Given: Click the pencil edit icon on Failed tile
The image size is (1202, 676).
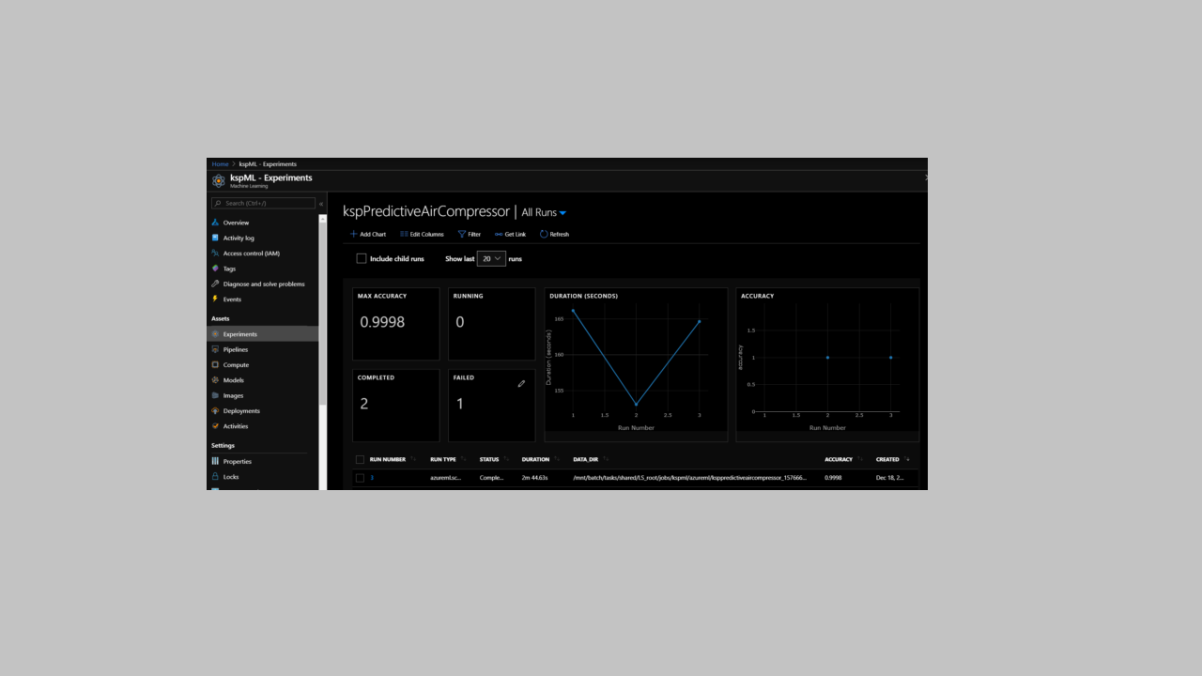Looking at the screenshot, I should point(521,384).
